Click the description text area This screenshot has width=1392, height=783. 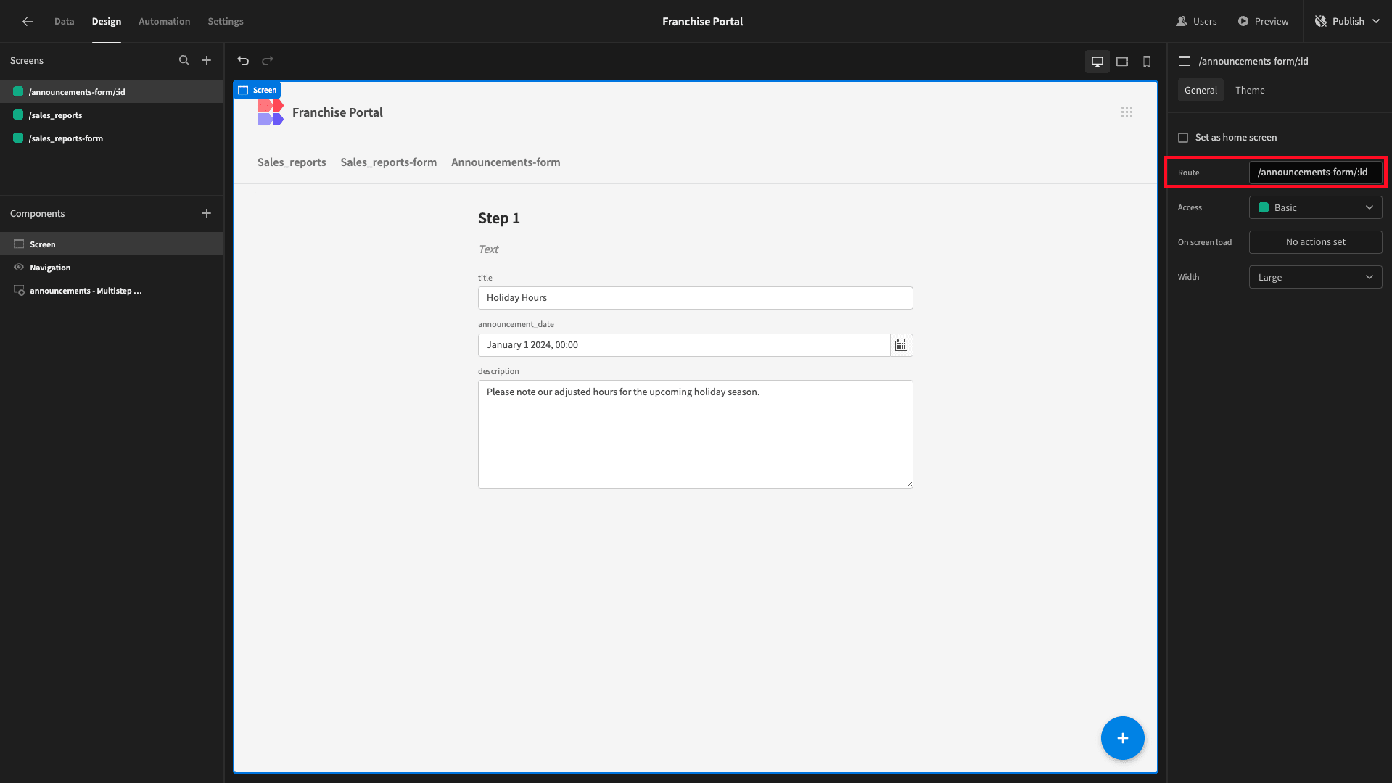click(695, 434)
